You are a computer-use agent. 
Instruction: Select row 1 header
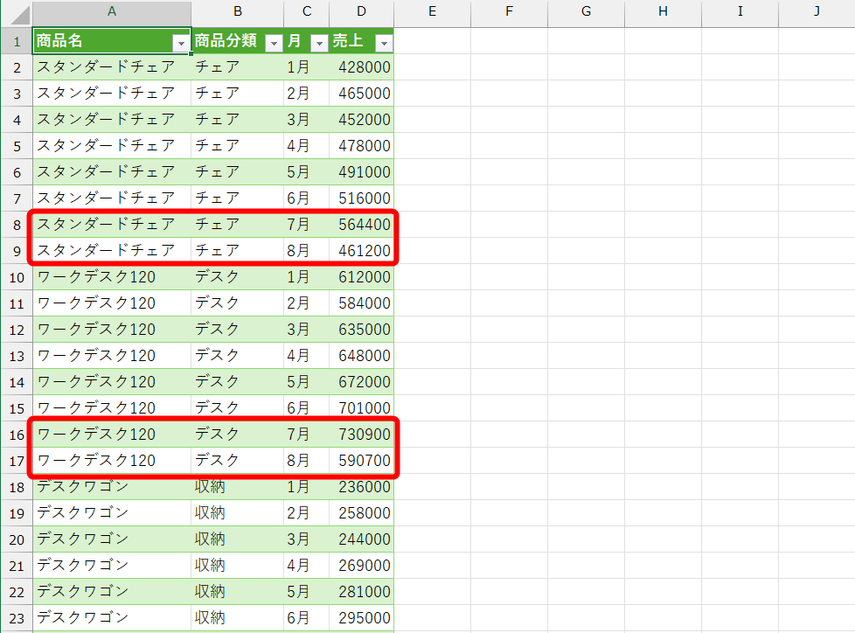(x=17, y=41)
